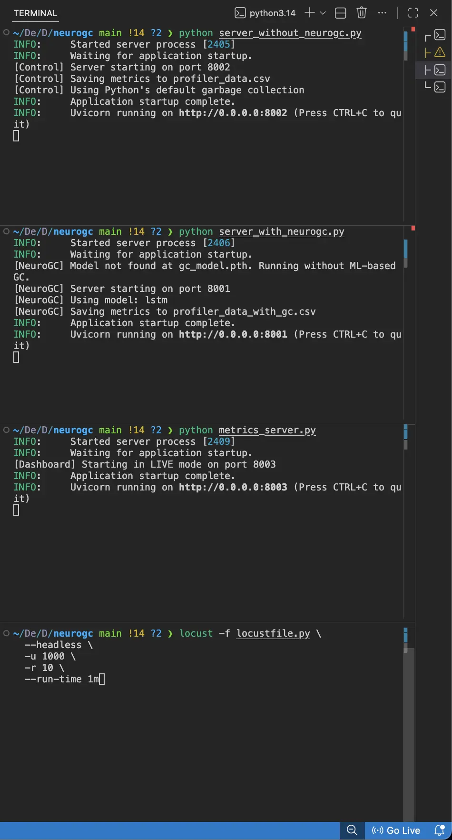Click the new terminal plus icon
The width and height of the screenshot is (452, 840).
coord(309,13)
